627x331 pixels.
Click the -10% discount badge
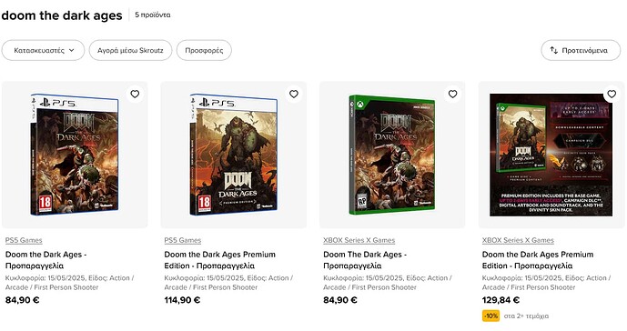(490, 316)
